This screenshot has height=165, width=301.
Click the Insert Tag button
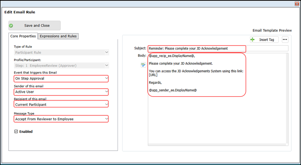tap(264, 40)
